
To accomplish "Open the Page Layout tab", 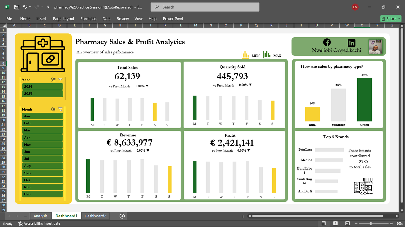I will 63,19.
